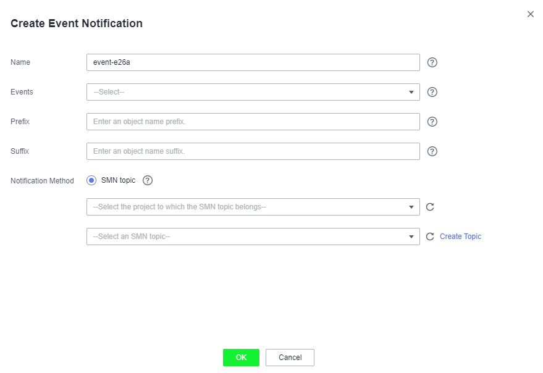Click the Name input field
543x373 pixels.
(253, 62)
